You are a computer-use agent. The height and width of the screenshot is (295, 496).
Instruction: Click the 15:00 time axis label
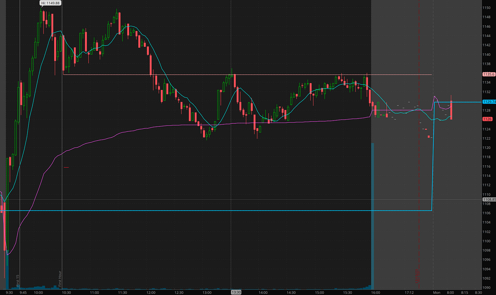[319, 292]
